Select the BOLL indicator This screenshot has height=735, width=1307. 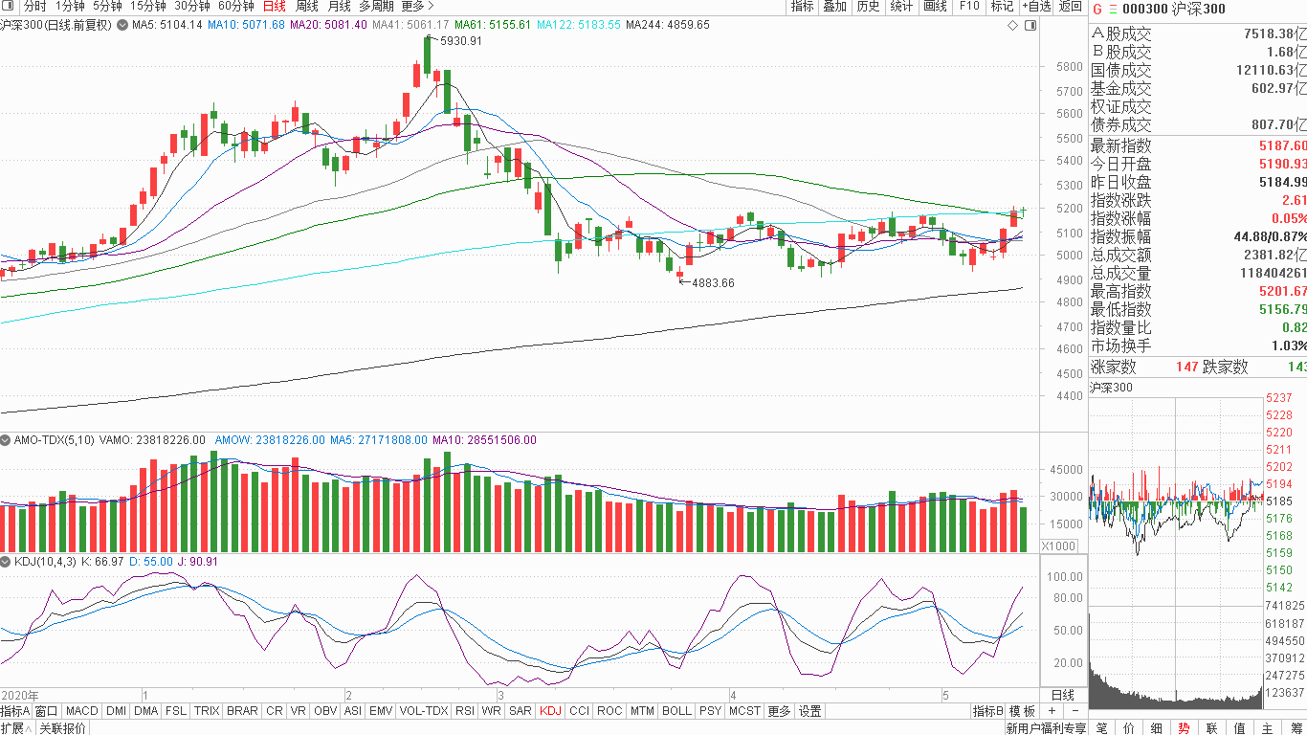(676, 711)
